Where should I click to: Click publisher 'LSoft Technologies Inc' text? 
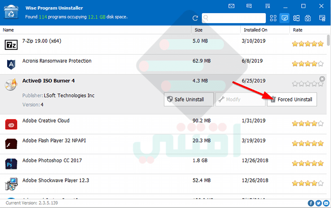[69, 96]
